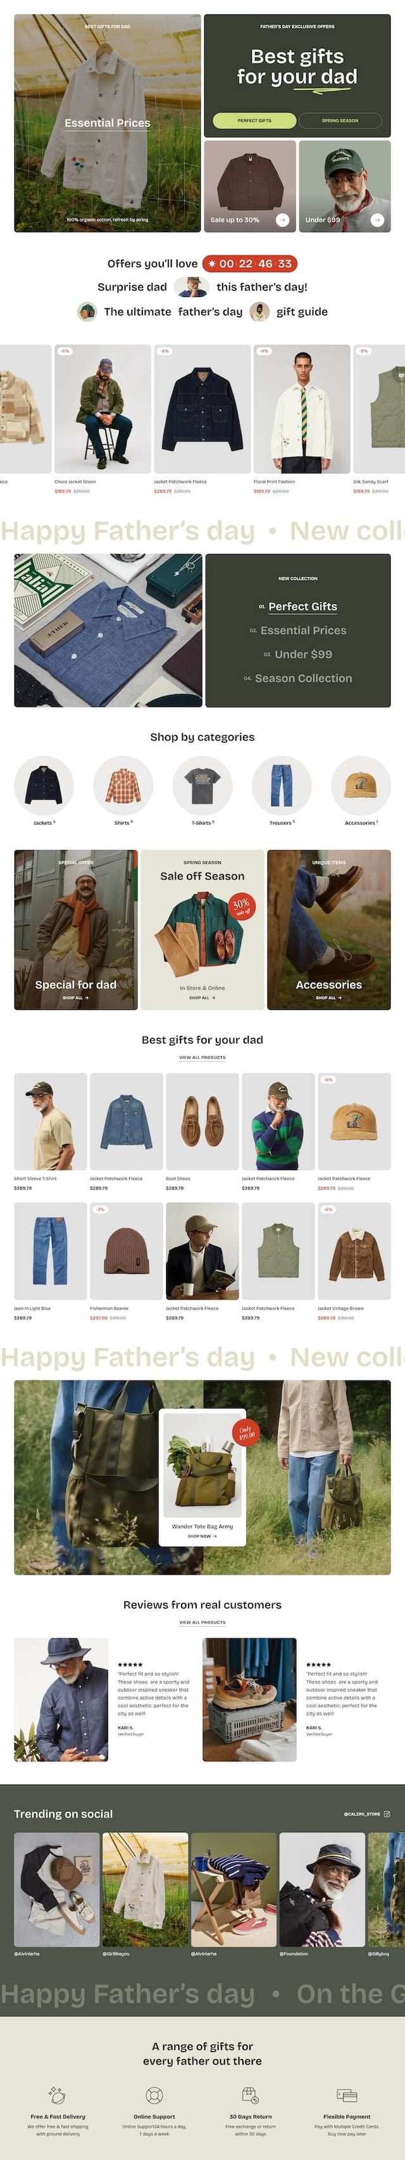This screenshot has height=2160, width=405.
Task: Switch to the Perfect Gifts pill tab
Action: [254, 121]
